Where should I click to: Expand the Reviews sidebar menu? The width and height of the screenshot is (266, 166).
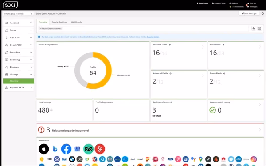18,67
